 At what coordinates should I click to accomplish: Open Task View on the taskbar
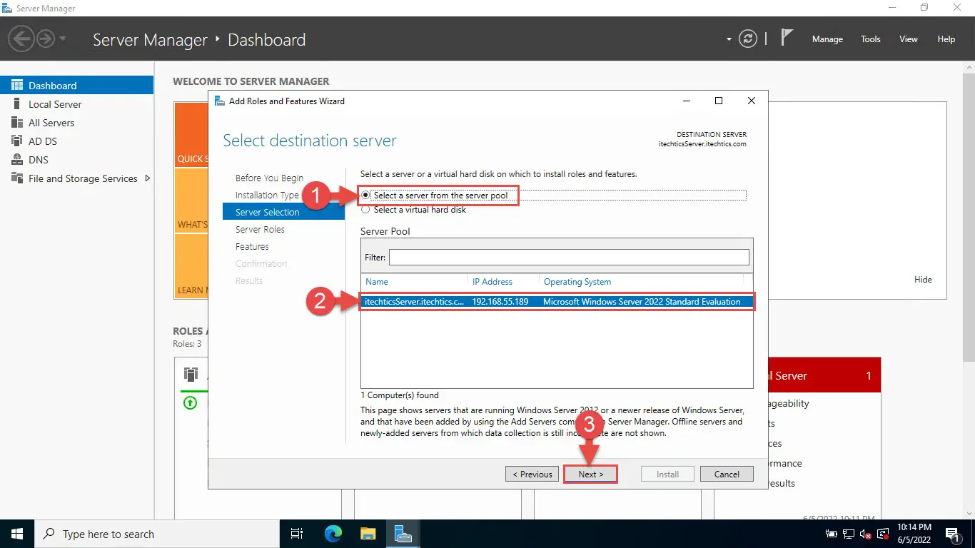298,534
